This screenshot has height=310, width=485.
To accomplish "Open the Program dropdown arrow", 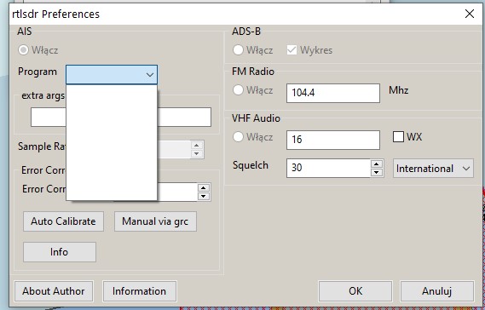I will [150, 74].
